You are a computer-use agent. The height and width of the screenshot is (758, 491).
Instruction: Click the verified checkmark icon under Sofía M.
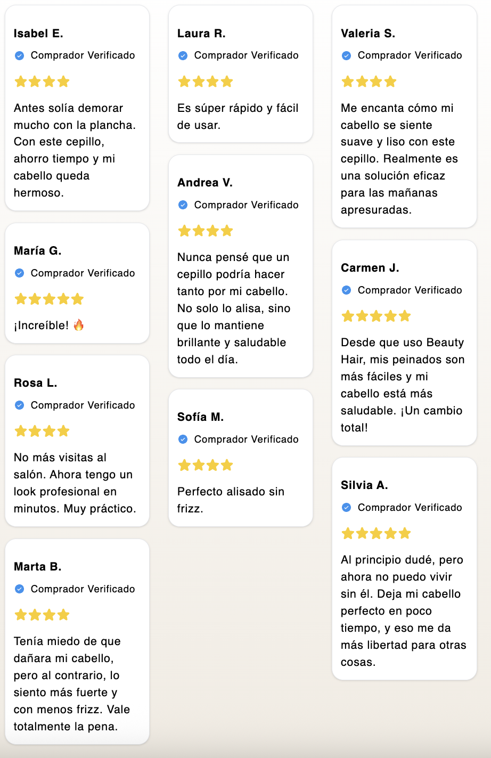click(183, 439)
